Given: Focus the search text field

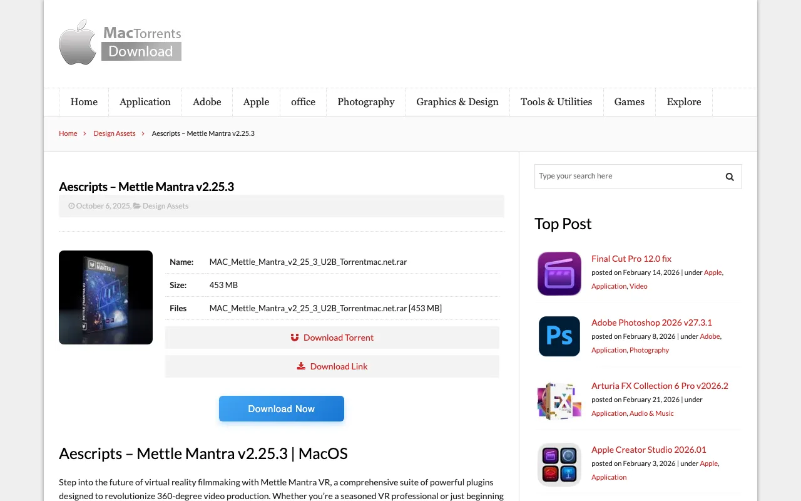Looking at the screenshot, I should click(x=626, y=177).
